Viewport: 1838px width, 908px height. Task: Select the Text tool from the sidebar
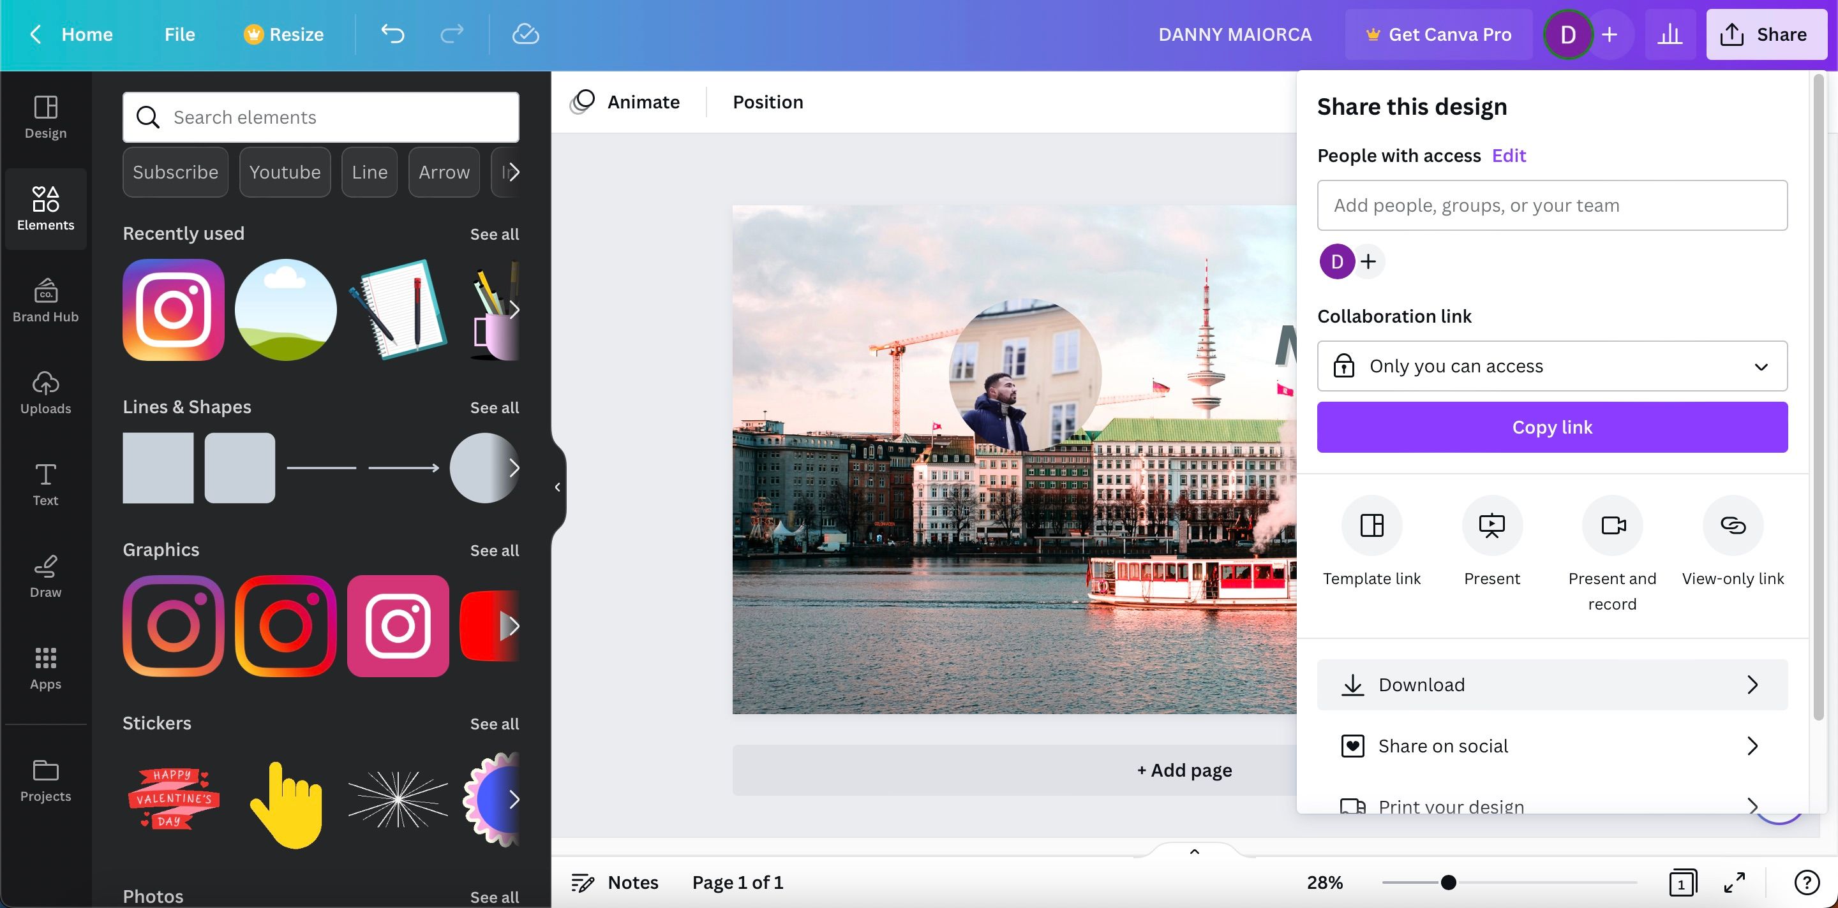[x=45, y=483]
